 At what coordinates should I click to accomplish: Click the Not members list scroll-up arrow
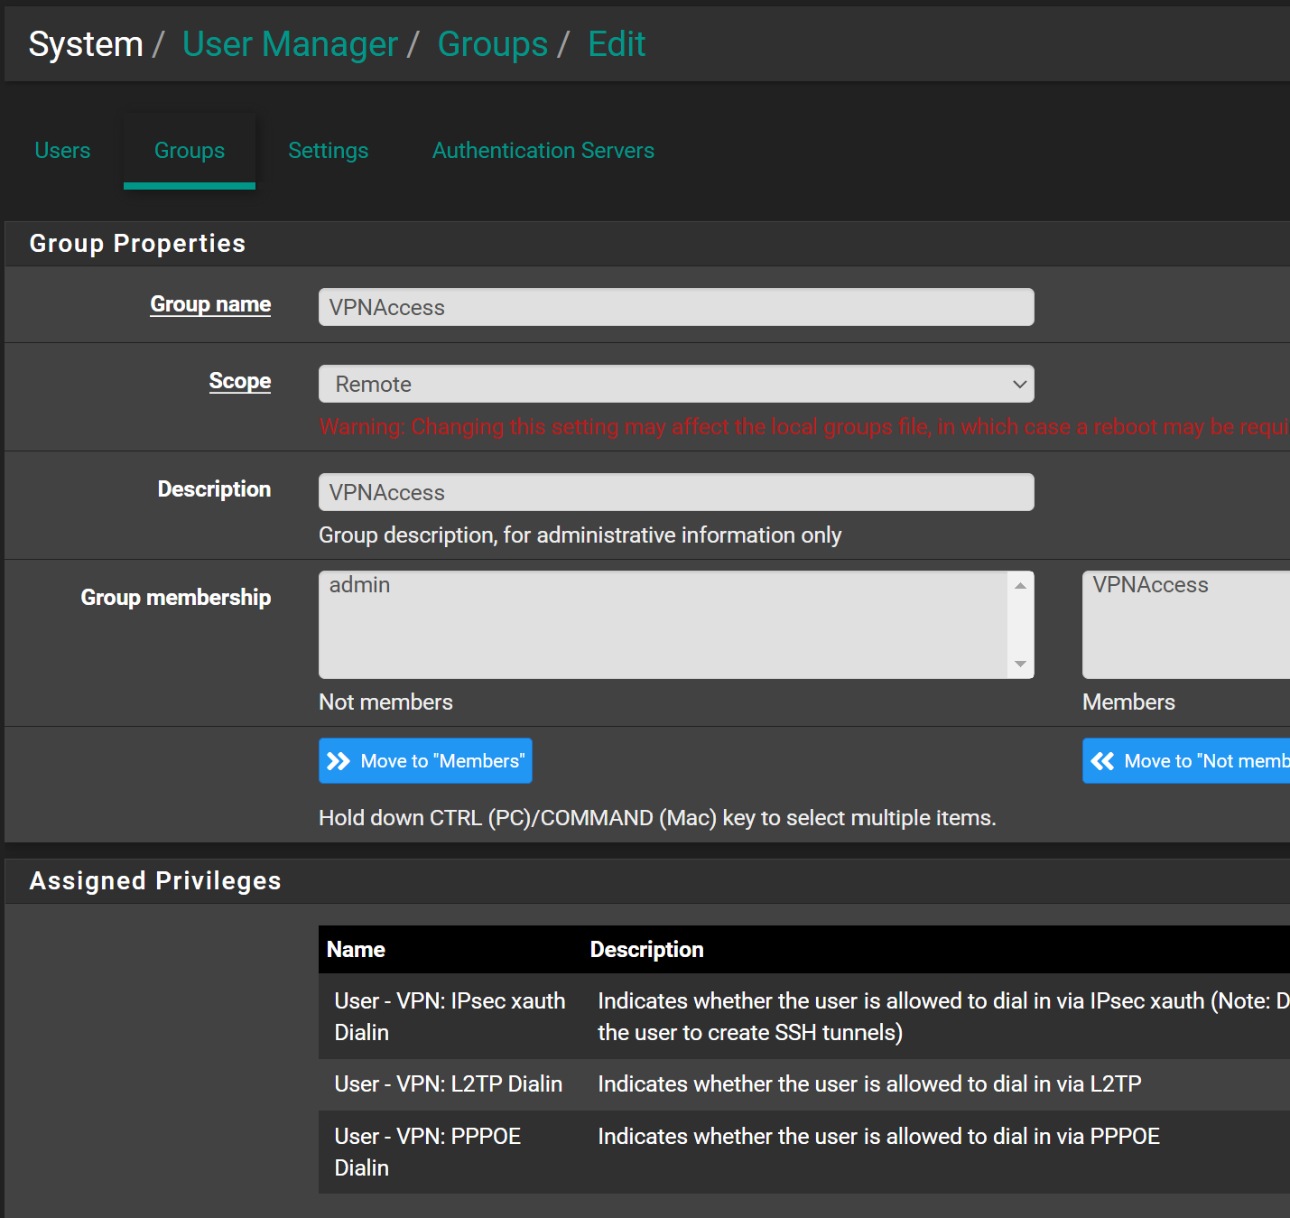click(1020, 585)
